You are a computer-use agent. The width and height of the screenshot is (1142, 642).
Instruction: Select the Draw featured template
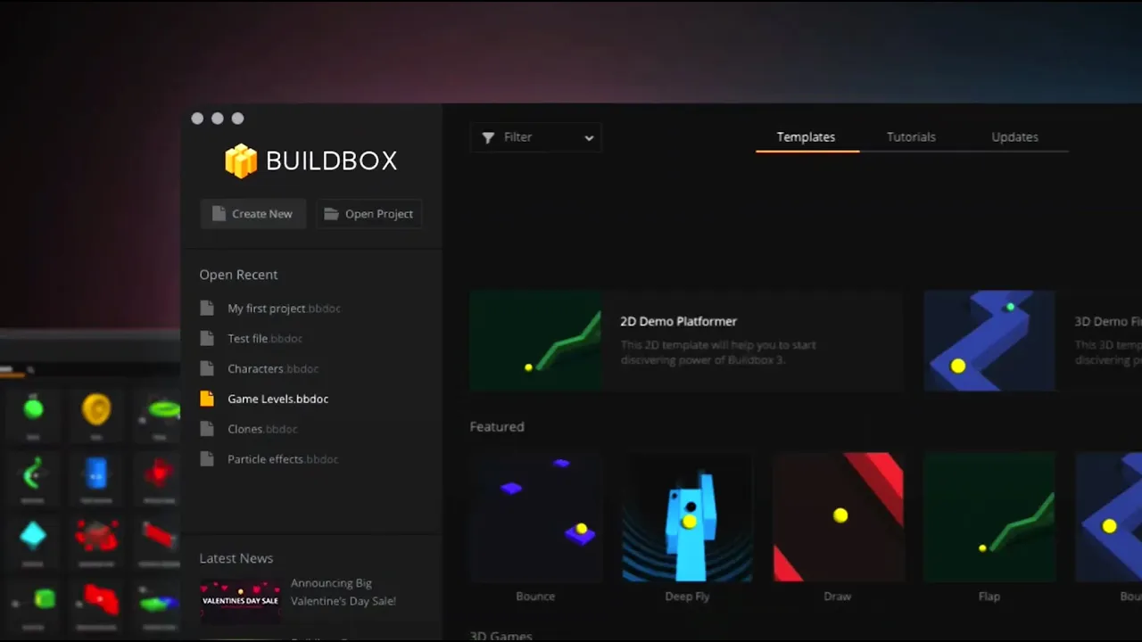pos(838,517)
